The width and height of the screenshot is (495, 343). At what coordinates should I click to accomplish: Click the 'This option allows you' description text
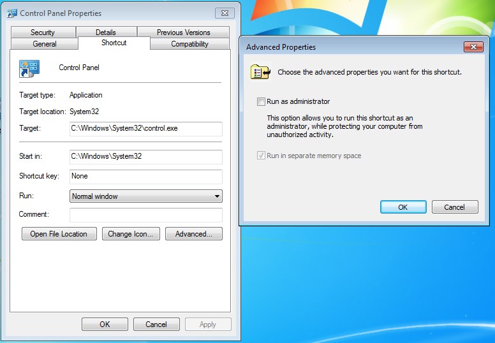point(344,126)
